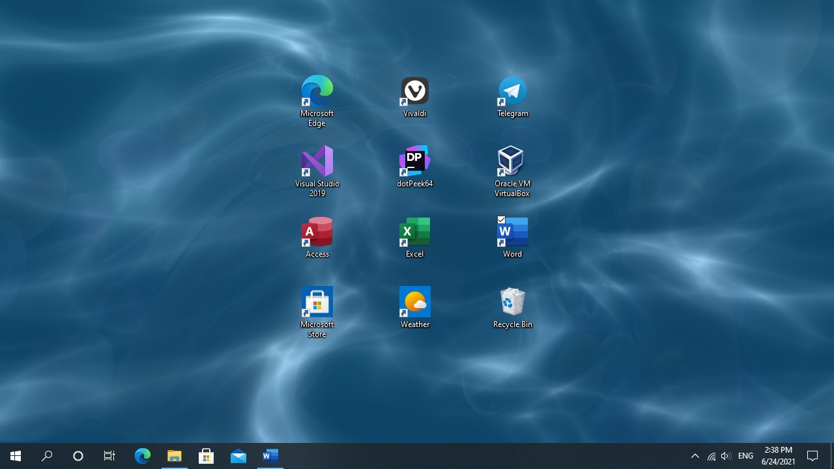Open taskbar Search with the magnifier icon
The height and width of the screenshot is (469, 834).
pyautogui.click(x=47, y=456)
